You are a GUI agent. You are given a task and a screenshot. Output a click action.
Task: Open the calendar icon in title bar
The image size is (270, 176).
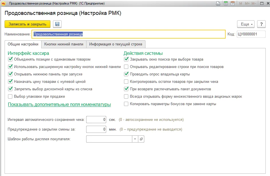[x=232, y=3]
